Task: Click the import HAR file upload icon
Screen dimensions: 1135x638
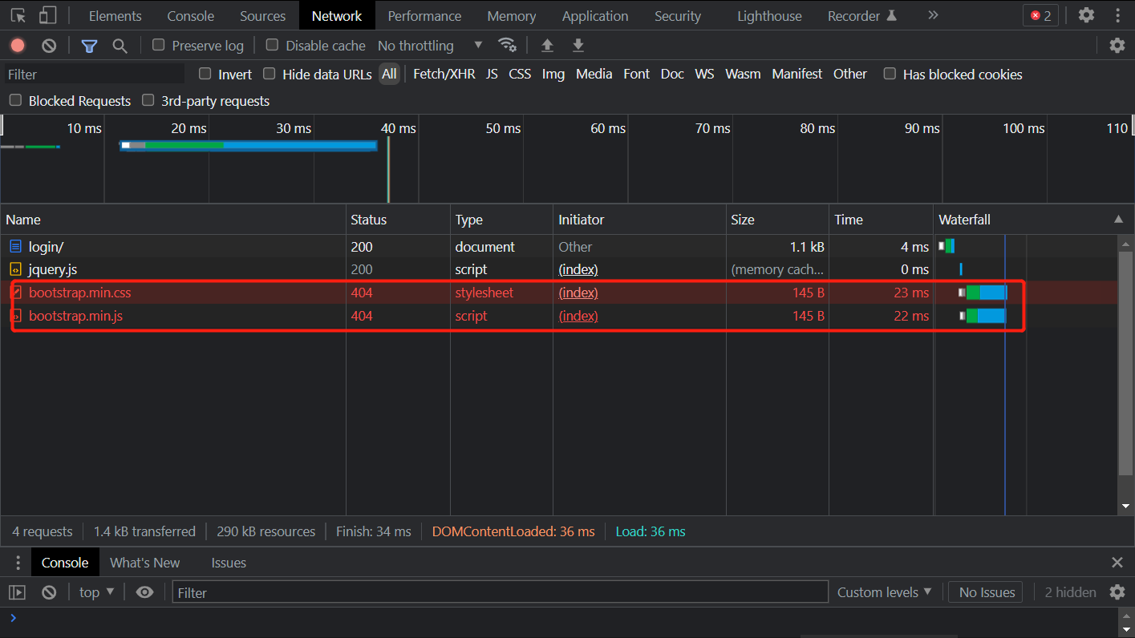Action: click(547, 46)
